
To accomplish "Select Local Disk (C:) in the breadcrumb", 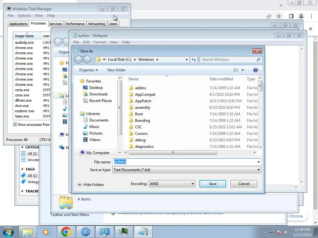I will pyautogui.click(x=120, y=59).
